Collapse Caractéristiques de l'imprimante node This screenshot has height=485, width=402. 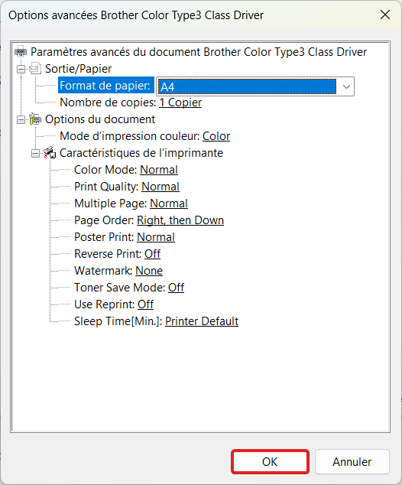(x=35, y=153)
